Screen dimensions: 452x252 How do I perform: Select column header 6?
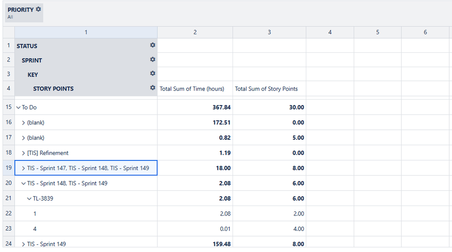pos(425,32)
